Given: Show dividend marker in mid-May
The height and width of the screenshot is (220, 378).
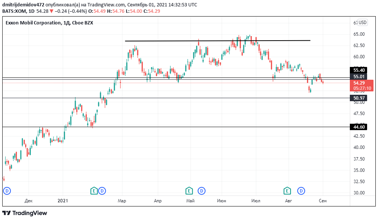Looking at the screenshot, I should pos(202,191).
